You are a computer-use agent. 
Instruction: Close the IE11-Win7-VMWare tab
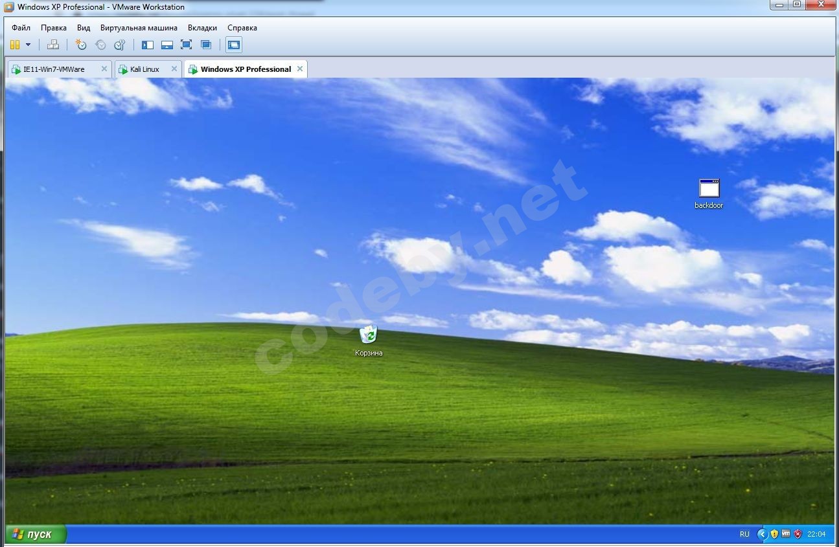click(x=104, y=69)
